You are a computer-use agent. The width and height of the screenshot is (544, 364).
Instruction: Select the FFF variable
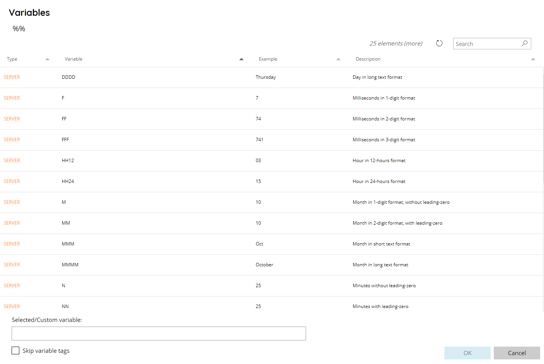pyautogui.click(x=65, y=140)
